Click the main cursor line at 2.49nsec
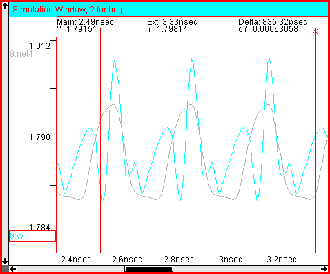The height and width of the screenshot is (274, 330). (x=100, y=140)
